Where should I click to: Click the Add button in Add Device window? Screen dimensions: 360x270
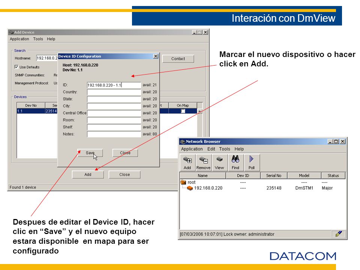pyautogui.click(x=88, y=174)
